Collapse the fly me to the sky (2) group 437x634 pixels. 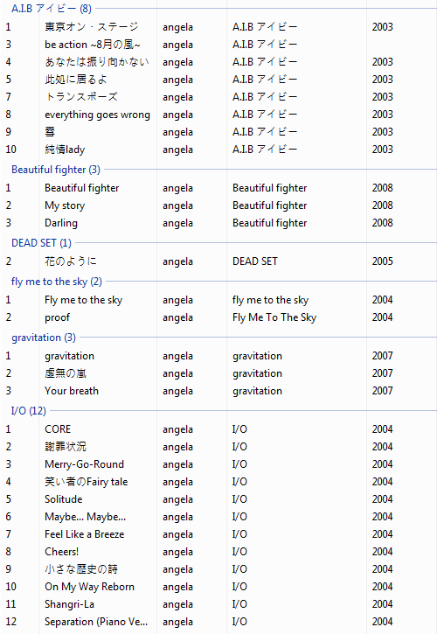[57, 282]
